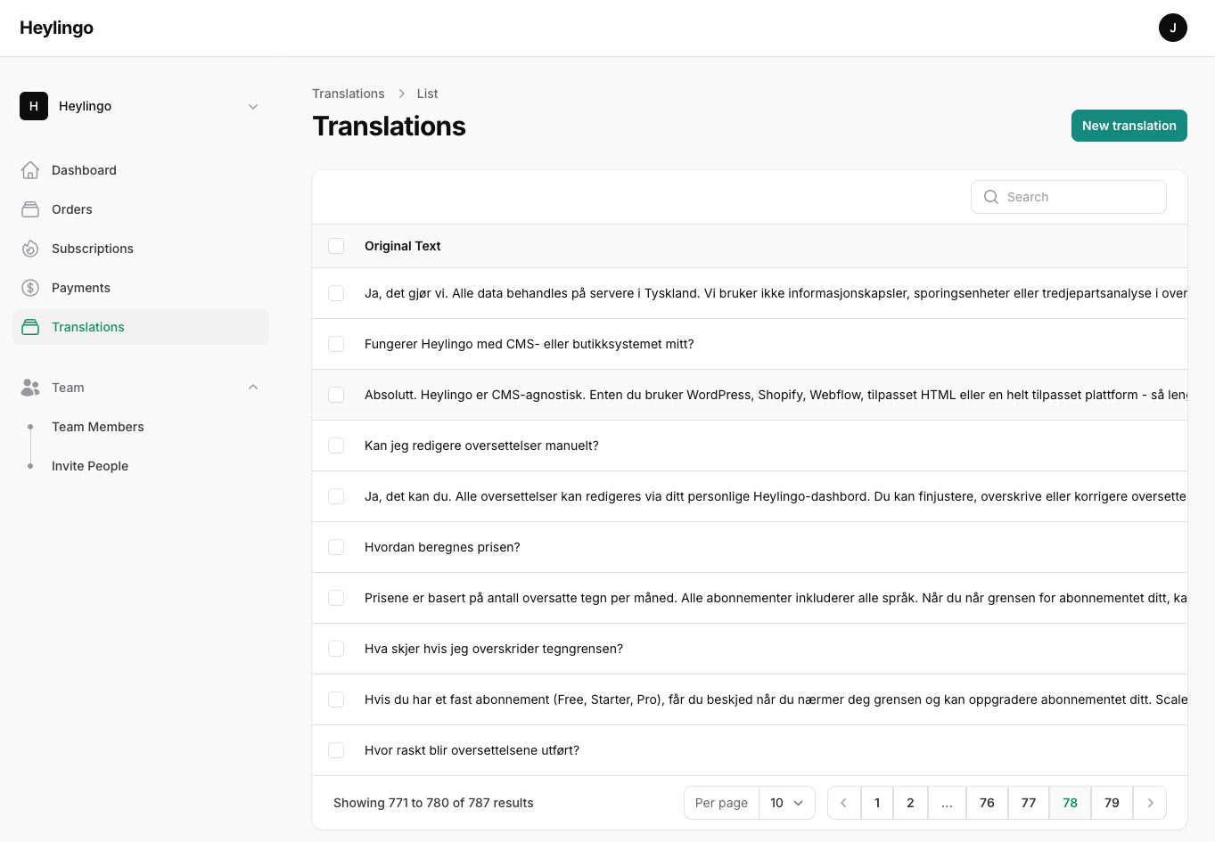This screenshot has width=1215, height=842.
Task: Open Orders in the sidebar
Action: click(141, 209)
